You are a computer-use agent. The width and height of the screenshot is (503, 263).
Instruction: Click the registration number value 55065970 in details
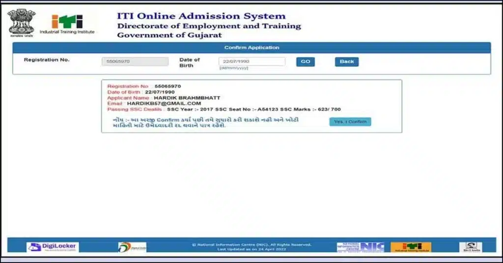(x=168, y=86)
